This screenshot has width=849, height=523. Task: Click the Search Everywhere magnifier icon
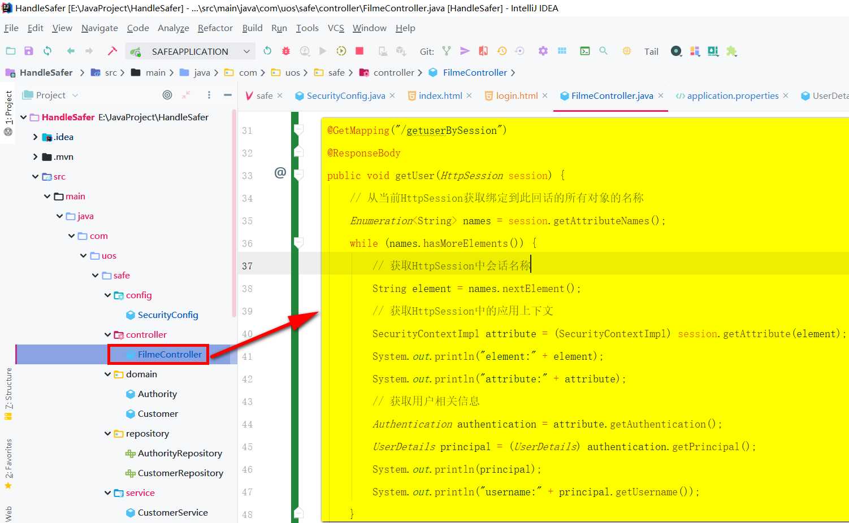click(x=604, y=51)
